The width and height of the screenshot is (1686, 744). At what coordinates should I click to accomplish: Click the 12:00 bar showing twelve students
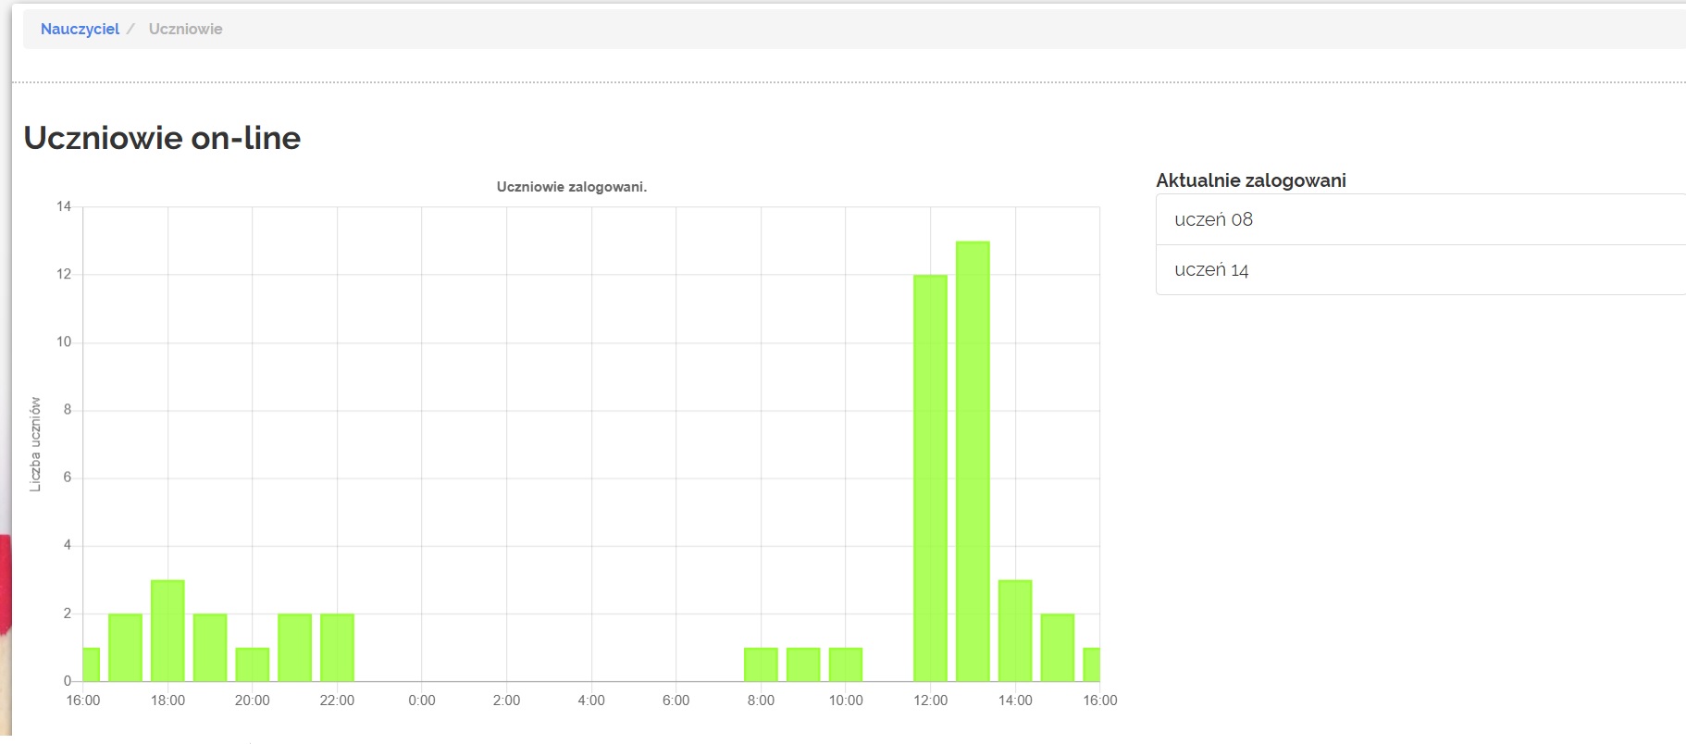coord(930,481)
